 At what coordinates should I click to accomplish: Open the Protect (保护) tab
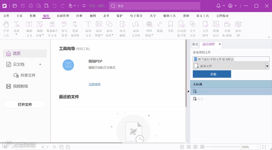point(120,16)
